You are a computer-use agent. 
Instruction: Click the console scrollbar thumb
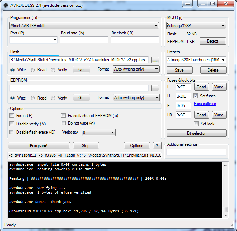tap(226, 209)
